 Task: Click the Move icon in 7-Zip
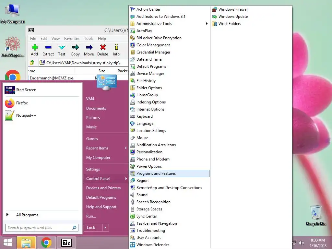click(x=89, y=47)
